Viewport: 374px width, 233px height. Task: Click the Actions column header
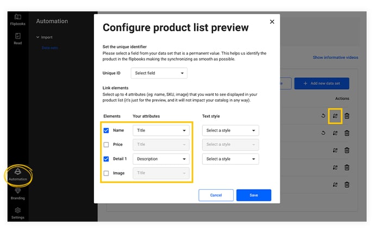tap(342, 99)
